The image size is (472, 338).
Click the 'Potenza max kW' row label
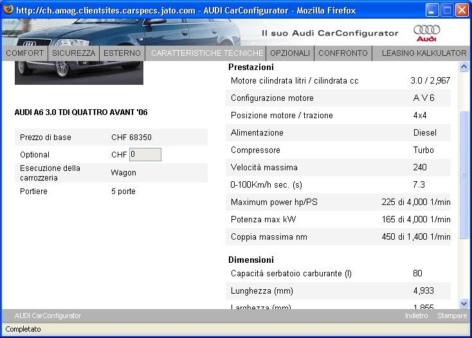tap(264, 220)
